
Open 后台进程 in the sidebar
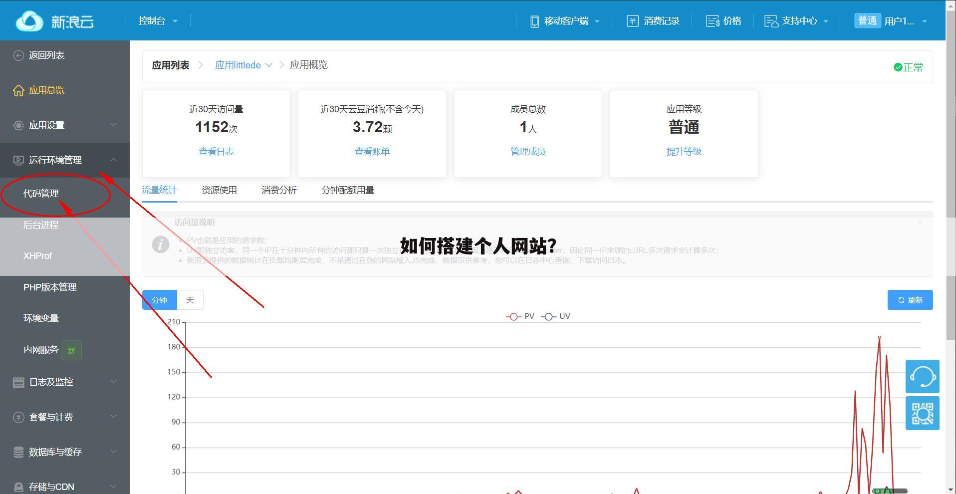point(41,225)
